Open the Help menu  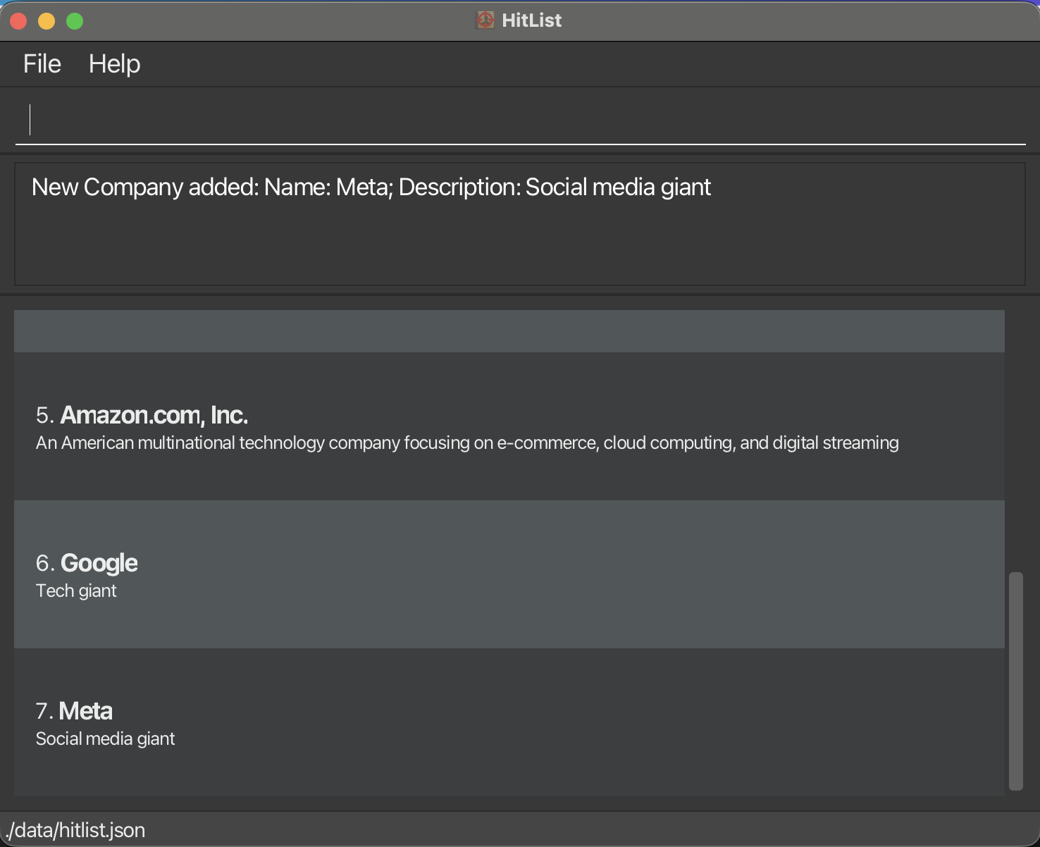(114, 63)
